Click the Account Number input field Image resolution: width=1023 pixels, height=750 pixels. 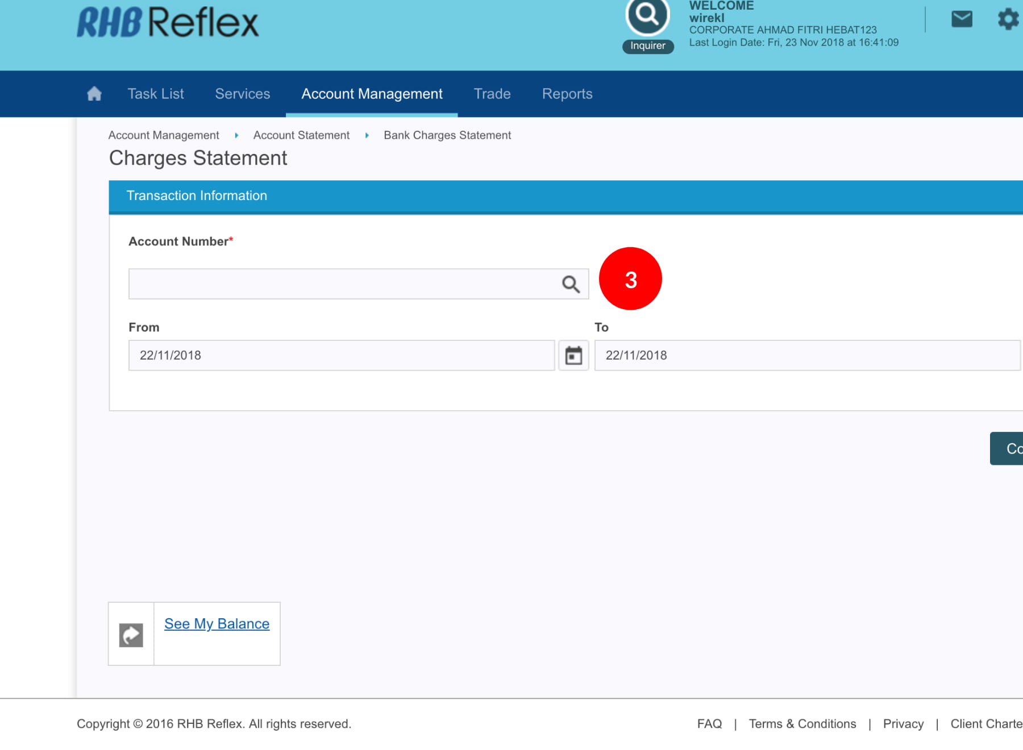pos(341,284)
